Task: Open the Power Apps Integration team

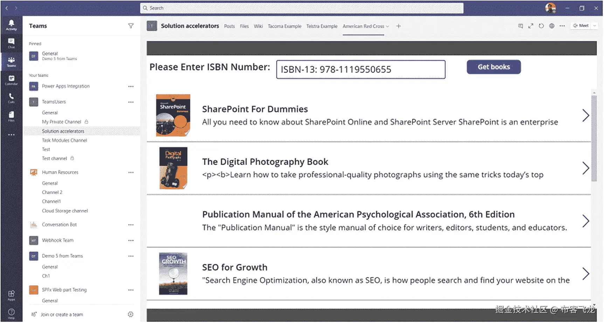Action: click(66, 86)
